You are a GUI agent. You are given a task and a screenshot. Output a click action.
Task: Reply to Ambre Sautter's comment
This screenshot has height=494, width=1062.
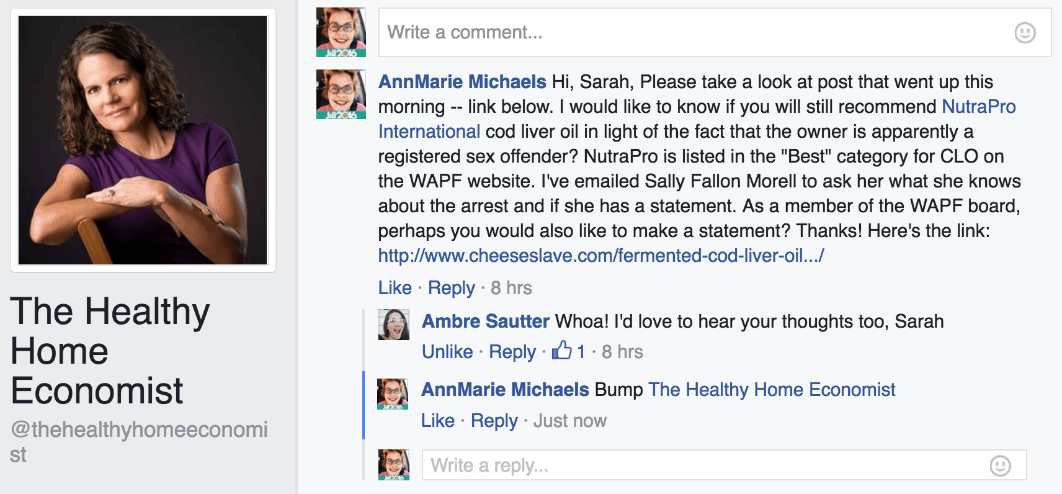[512, 352]
